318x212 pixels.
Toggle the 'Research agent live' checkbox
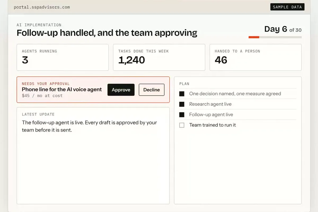182,104
